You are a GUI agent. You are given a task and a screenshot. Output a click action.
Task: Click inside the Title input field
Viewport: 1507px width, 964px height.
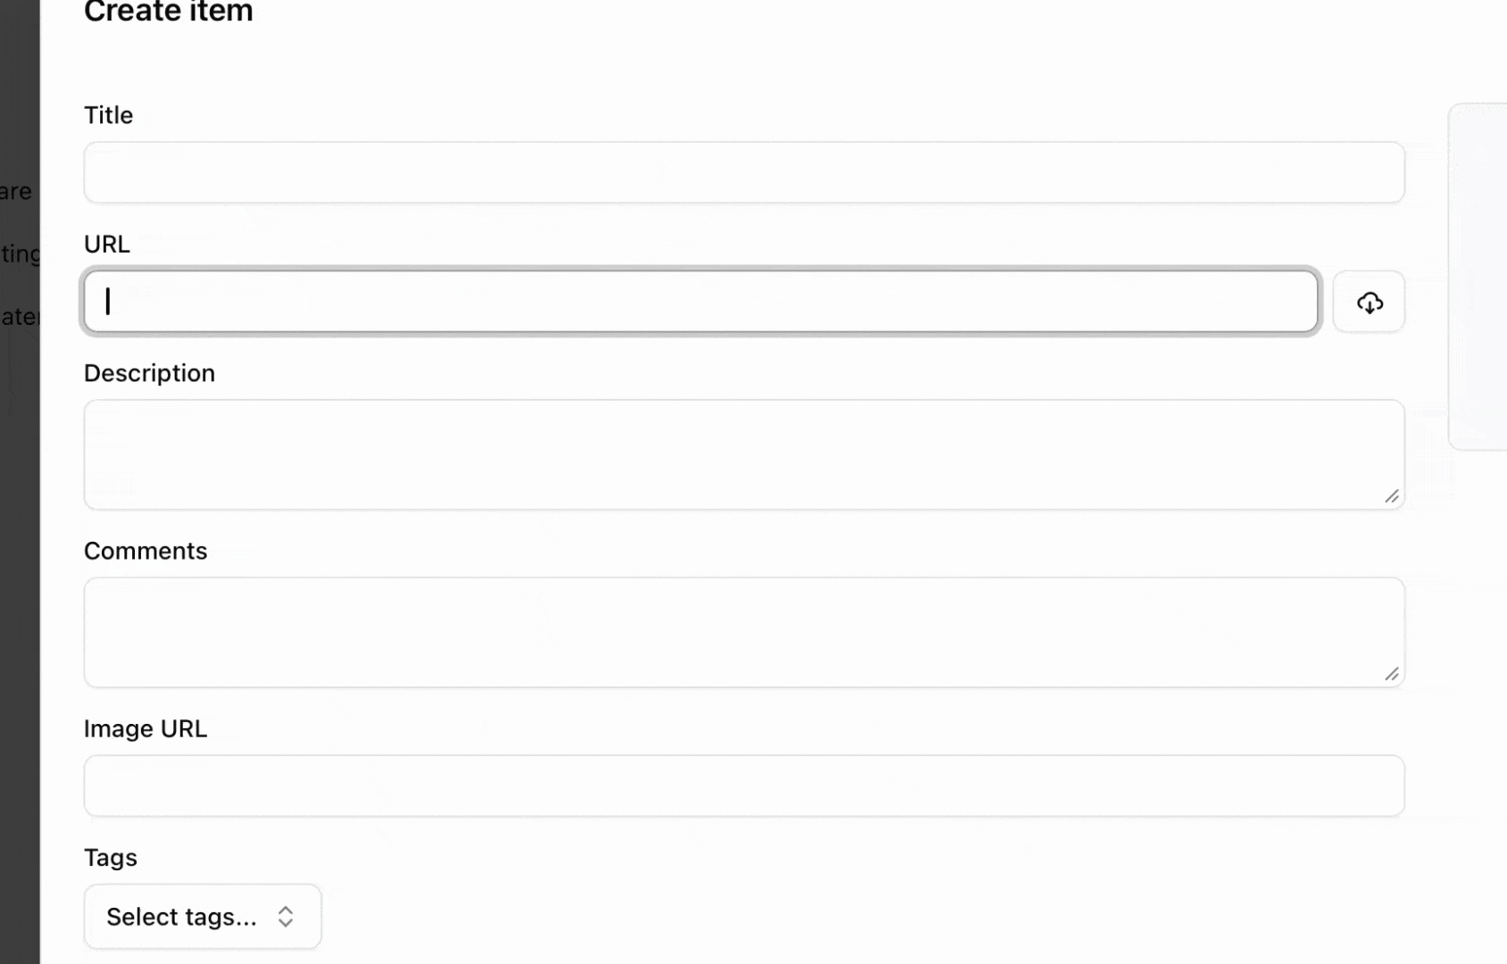click(744, 172)
